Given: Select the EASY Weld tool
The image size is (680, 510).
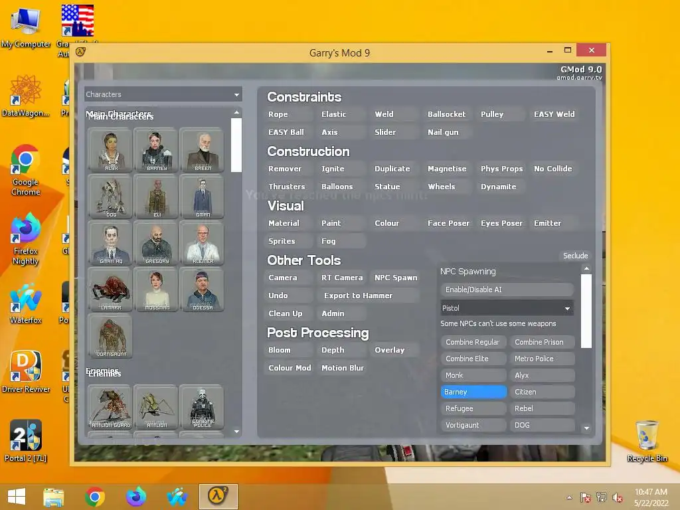Looking at the screenshot, I should coord(554,114).
